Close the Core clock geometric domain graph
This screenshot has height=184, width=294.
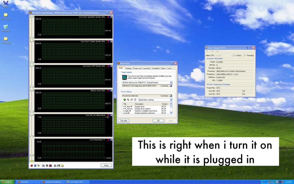coord(112,17)
